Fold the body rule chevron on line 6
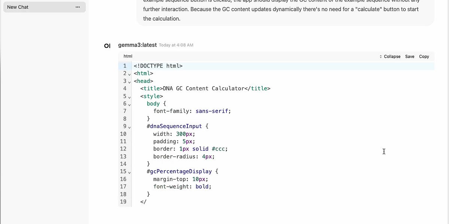 [129, 104]
